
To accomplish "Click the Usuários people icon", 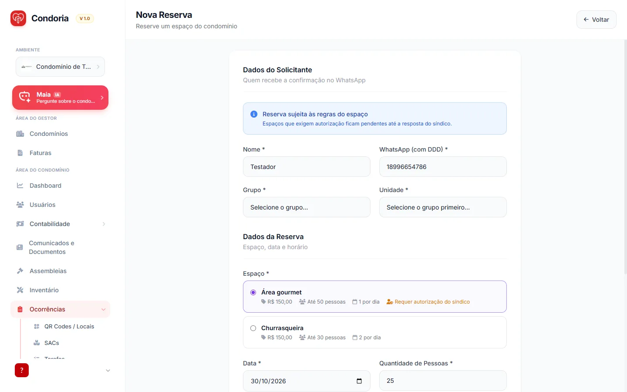I will 20,205.
